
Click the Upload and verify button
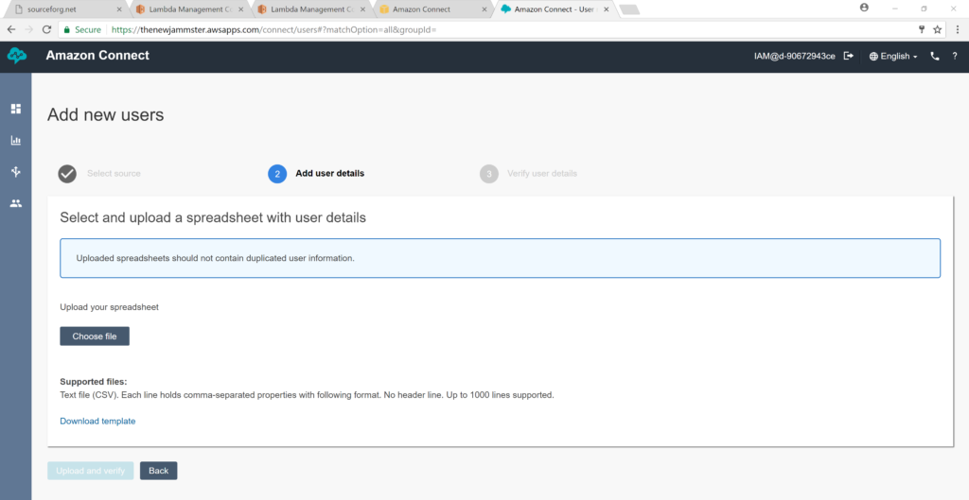pos(90,471)
